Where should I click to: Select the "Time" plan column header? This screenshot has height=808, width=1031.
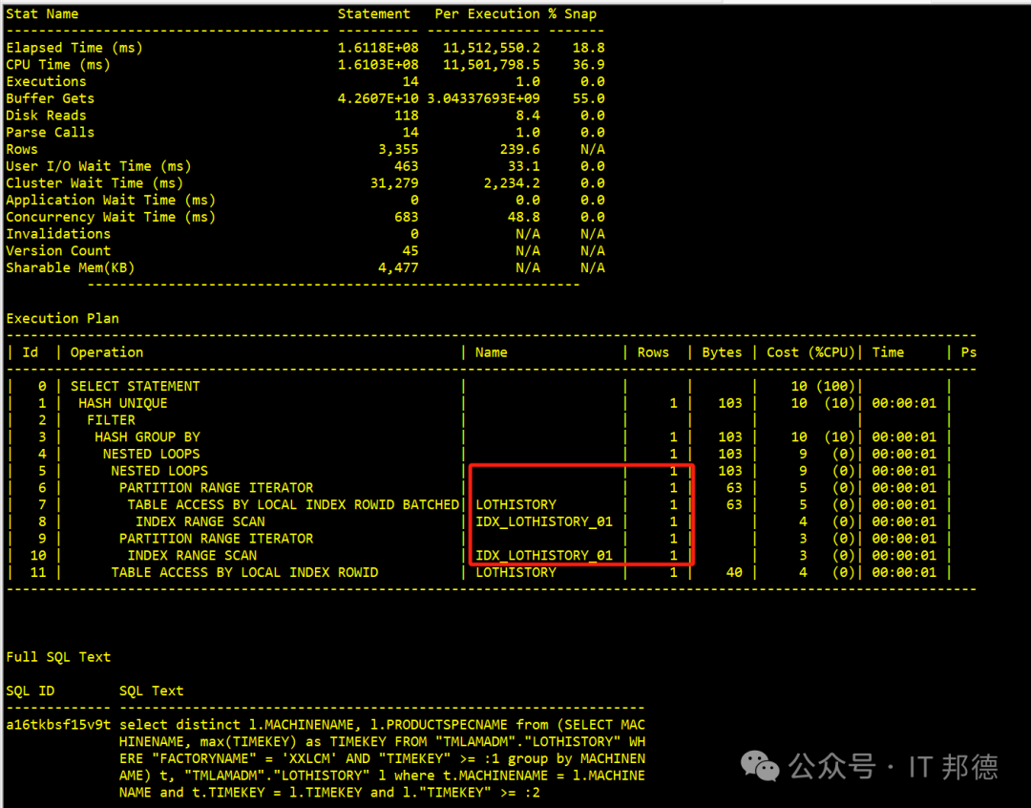[888, 352]
